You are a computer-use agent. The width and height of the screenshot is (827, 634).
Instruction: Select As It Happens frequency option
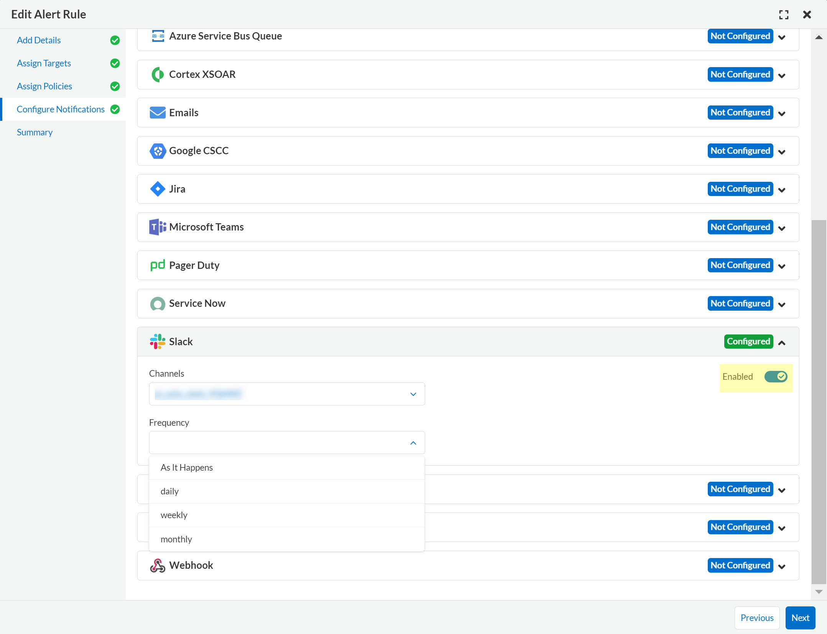(287, 468)
